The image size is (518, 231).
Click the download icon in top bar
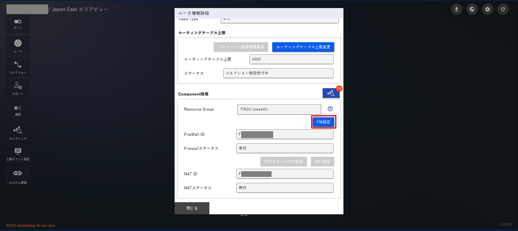[456, 9]
